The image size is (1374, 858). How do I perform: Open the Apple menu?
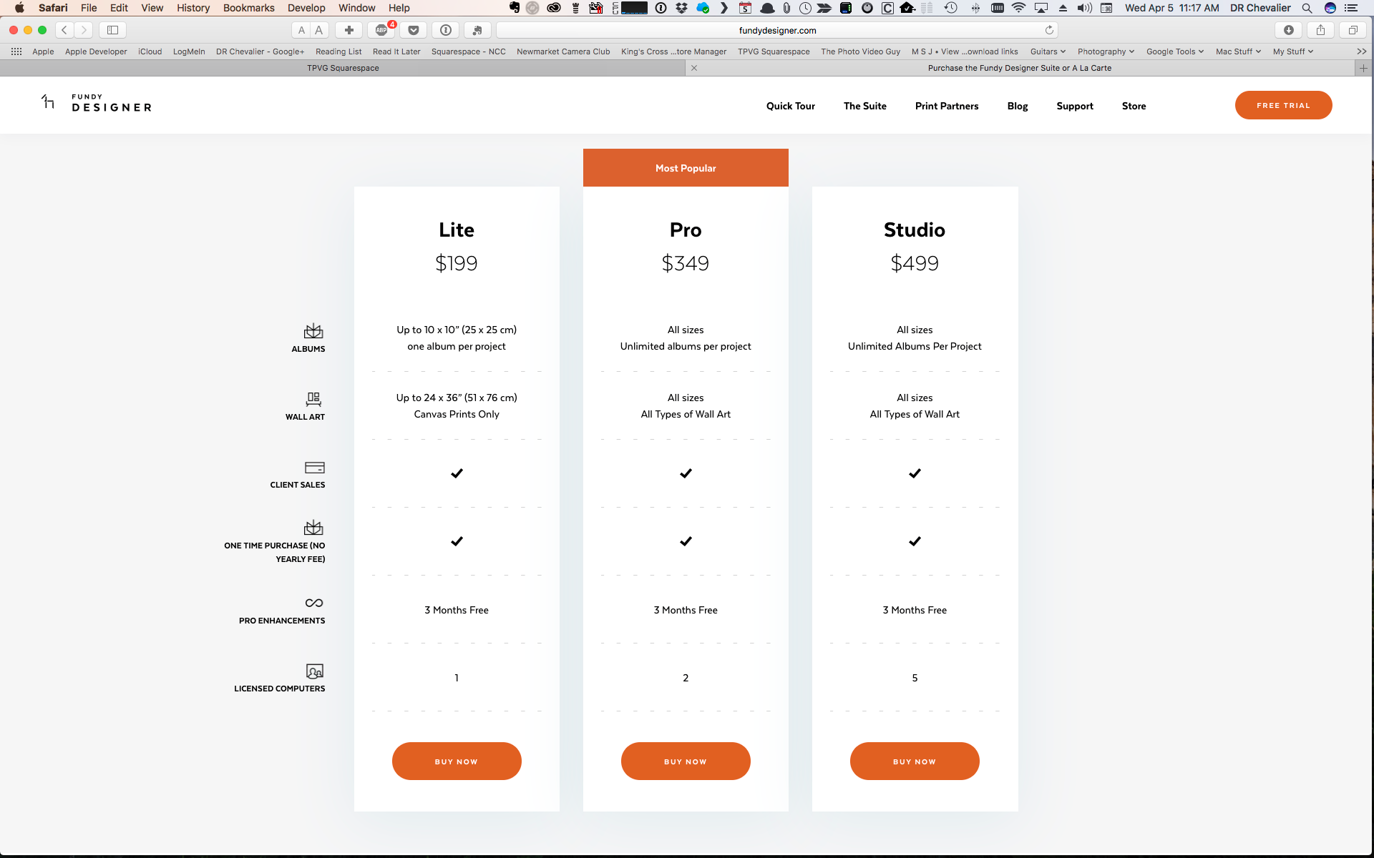[x=19, y=8]
